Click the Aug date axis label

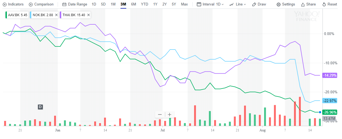point(262,130)
